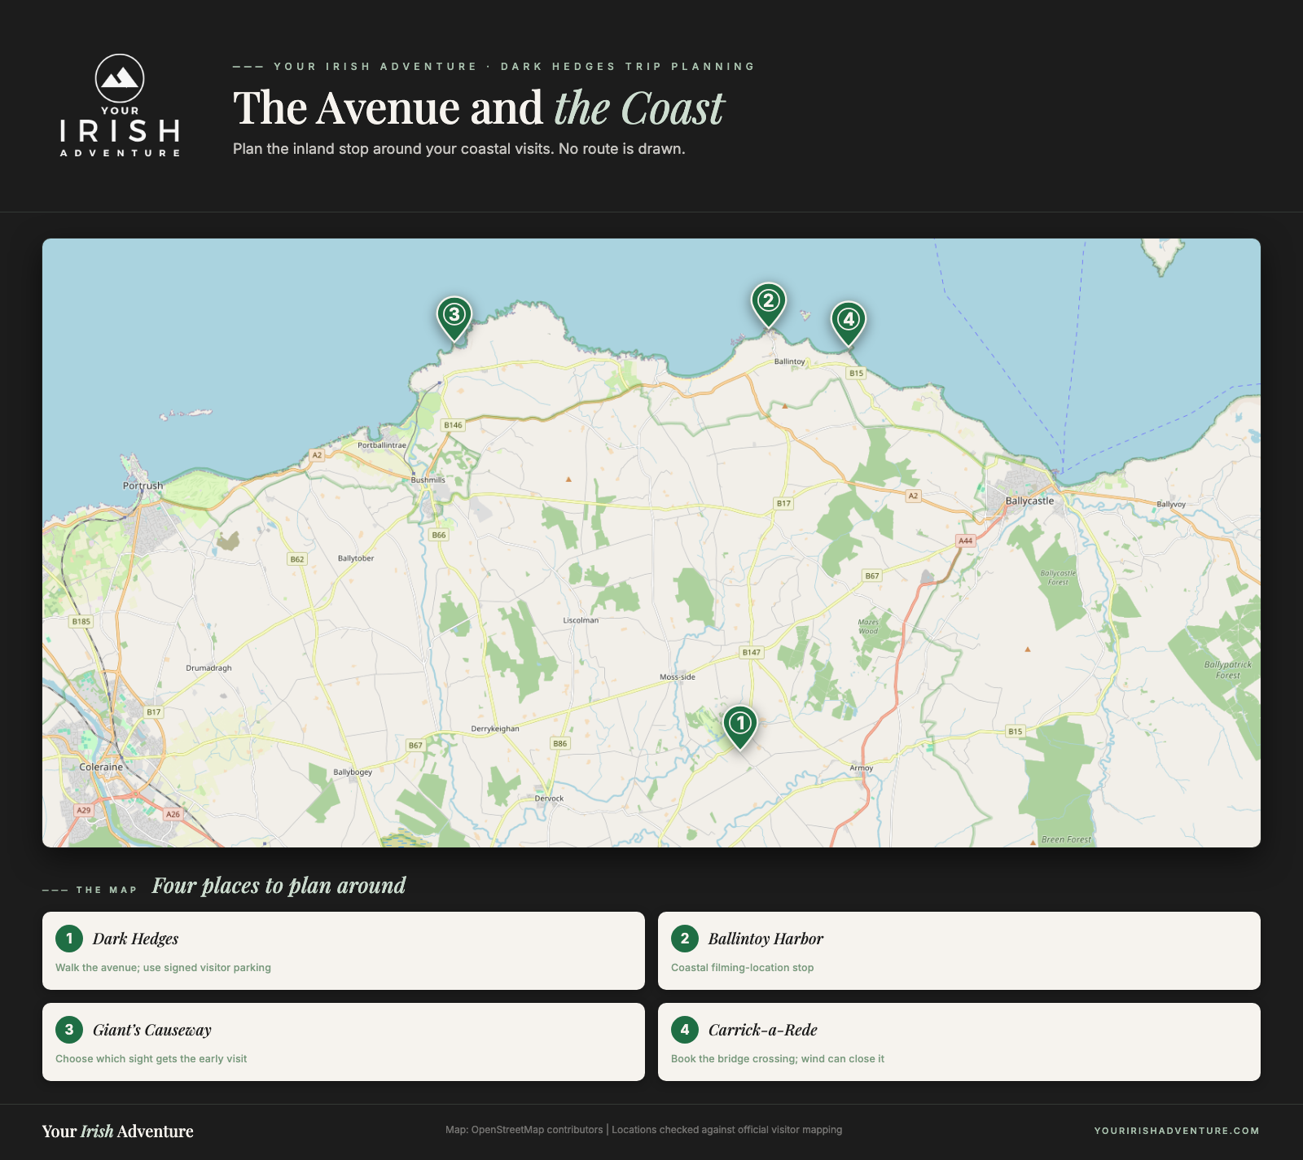The image size is (1303, 1160).
Task: Click Moss-side label on map
Action: pos(678,677)
